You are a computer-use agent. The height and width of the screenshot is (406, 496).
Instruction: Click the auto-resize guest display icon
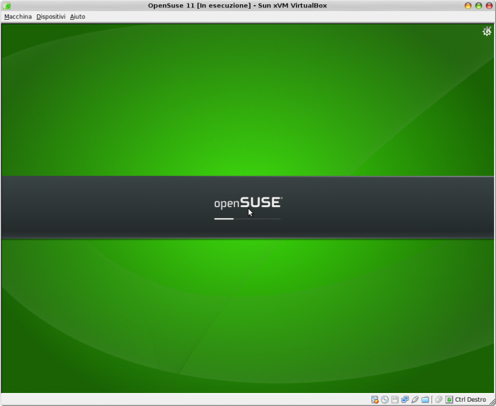click(x=449, y=399)
